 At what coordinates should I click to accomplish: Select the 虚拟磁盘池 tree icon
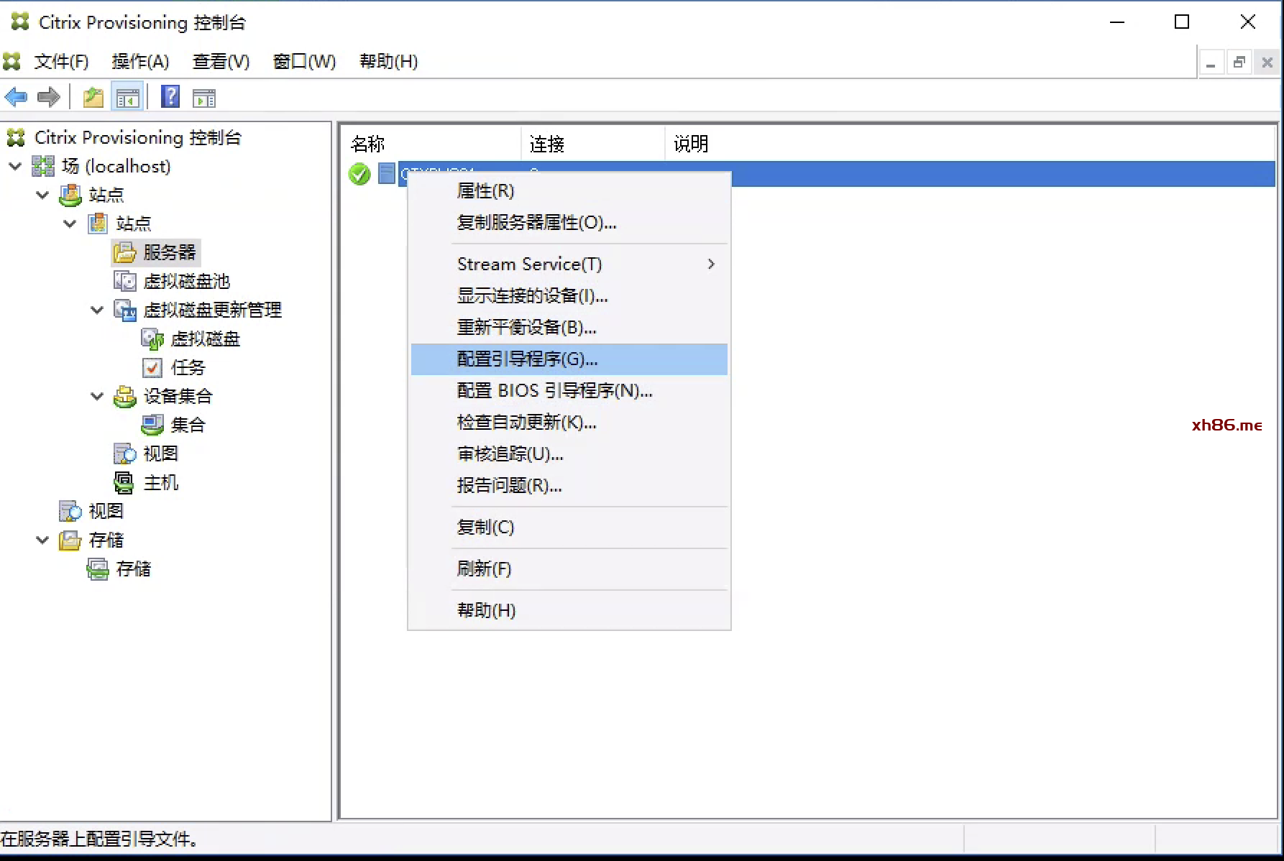[124, 281]
